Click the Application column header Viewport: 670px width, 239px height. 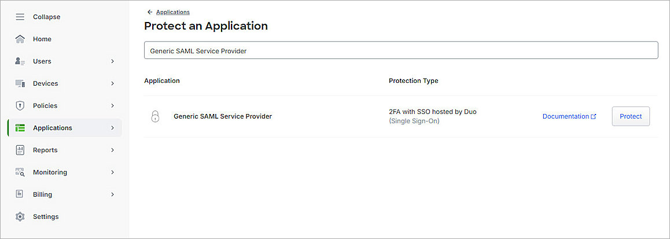(162, 81)
